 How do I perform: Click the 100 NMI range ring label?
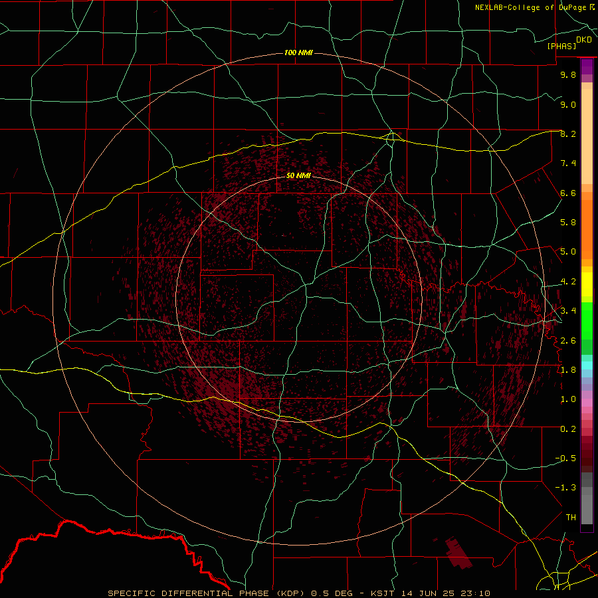click(x=298, y=52)
